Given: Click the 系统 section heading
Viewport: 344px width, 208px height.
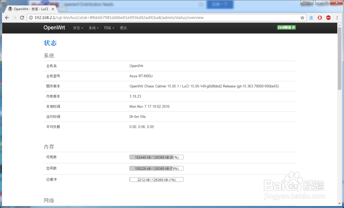Looking at the screenshot, I should 49,56.
